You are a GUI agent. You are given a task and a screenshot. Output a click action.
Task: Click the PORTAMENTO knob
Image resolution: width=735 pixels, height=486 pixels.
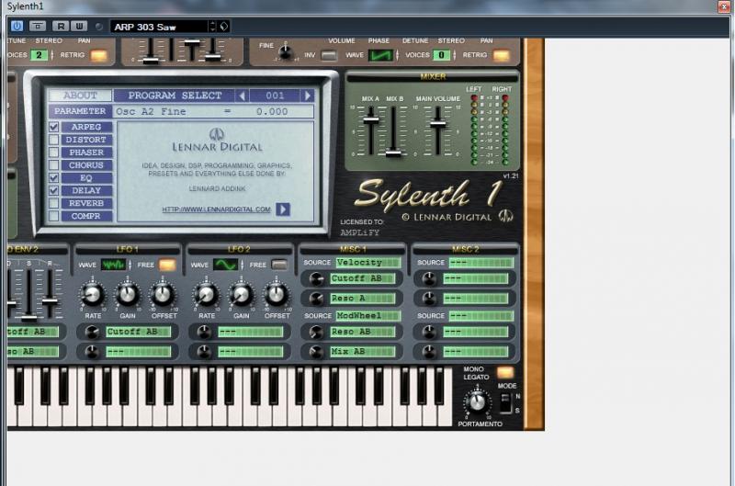point(477,401)
